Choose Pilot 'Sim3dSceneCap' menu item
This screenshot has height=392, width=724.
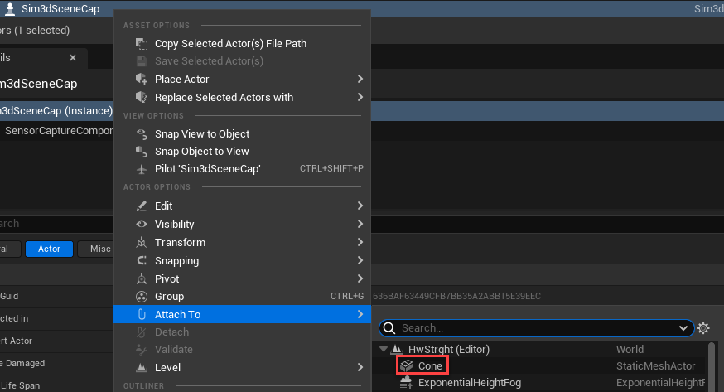click(207, 169)
